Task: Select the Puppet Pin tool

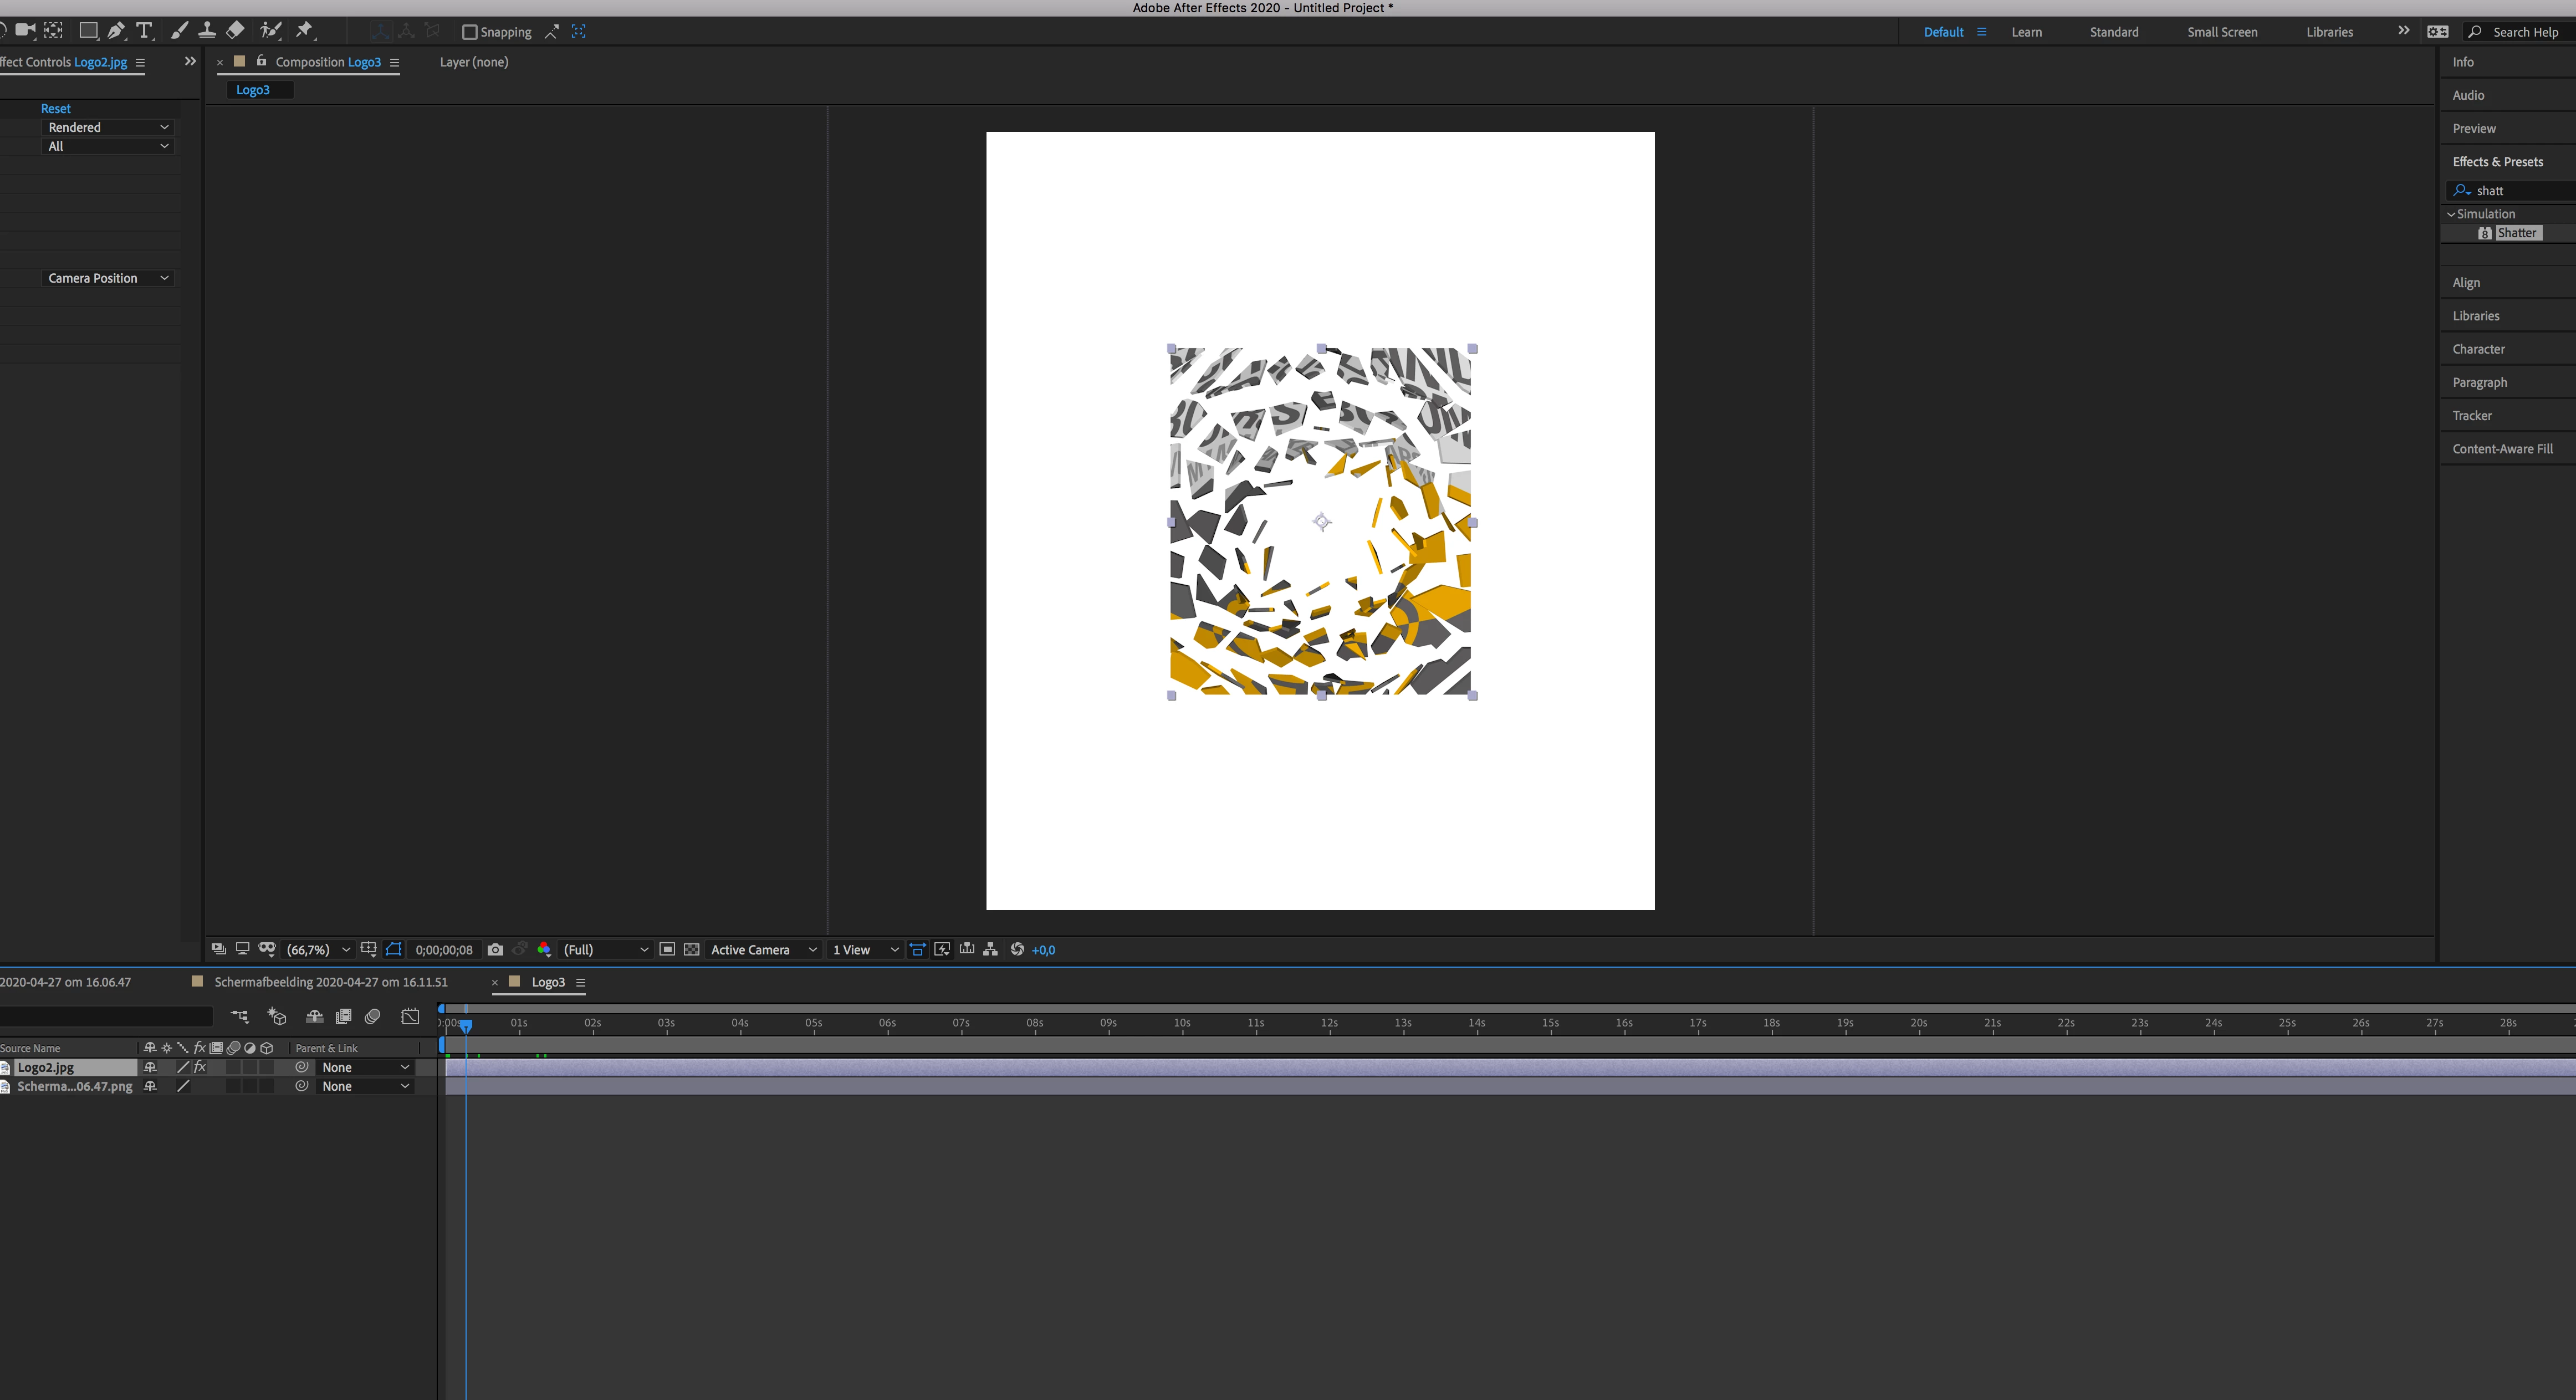Action: 304,31
